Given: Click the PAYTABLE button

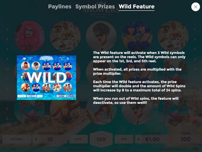Looking at the screenshot, I should (17, 139).
